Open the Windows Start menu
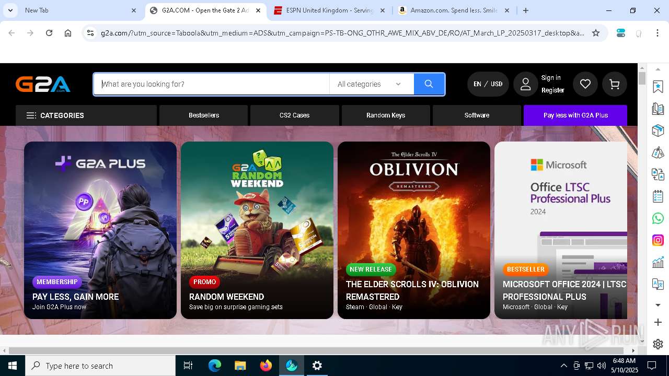The image size is (669, 376). 13,366
